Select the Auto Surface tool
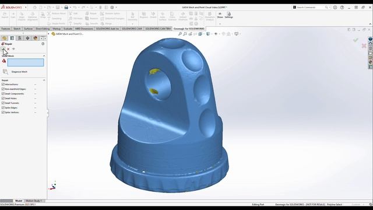The image size is (373, 210). click(x=163, y=16)
